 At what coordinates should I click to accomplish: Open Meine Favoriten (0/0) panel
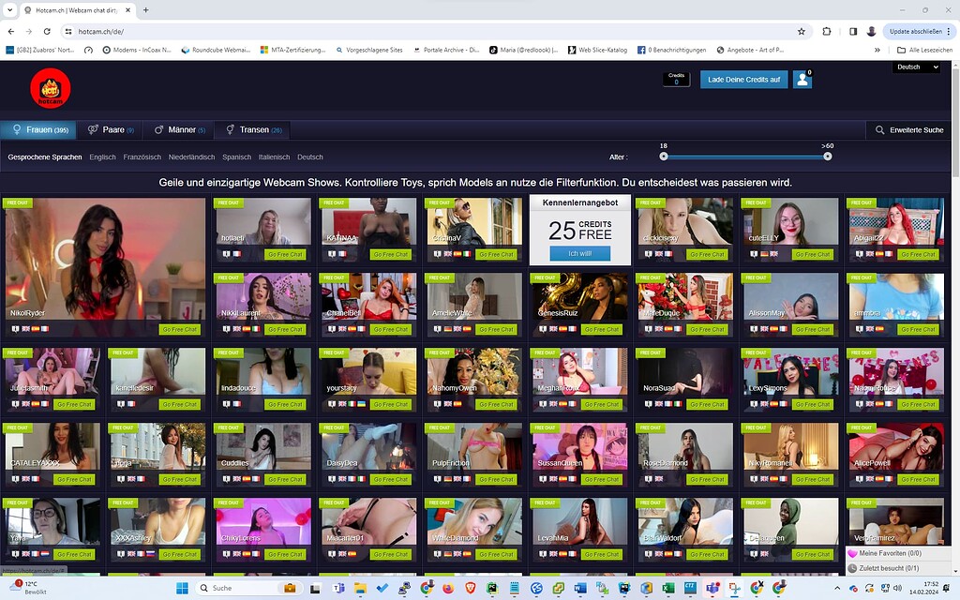(899, 553)
